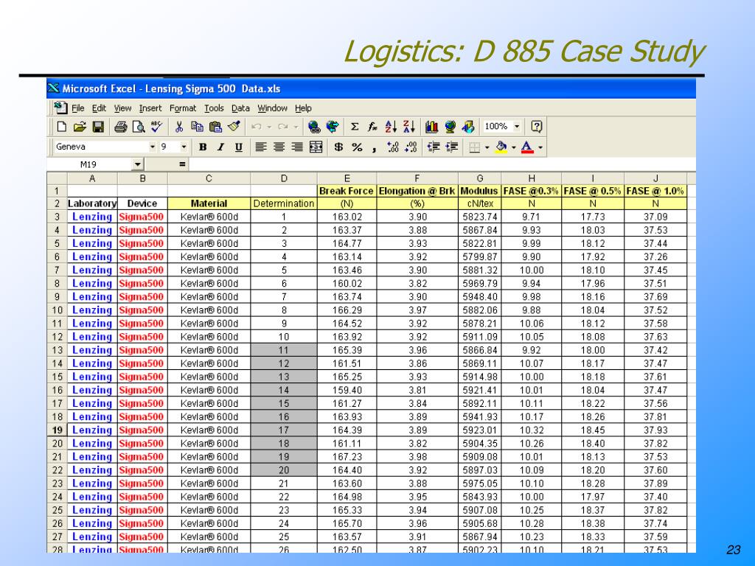Click the Map globe icon
The image size is (755, 566).
coord(450,127)
